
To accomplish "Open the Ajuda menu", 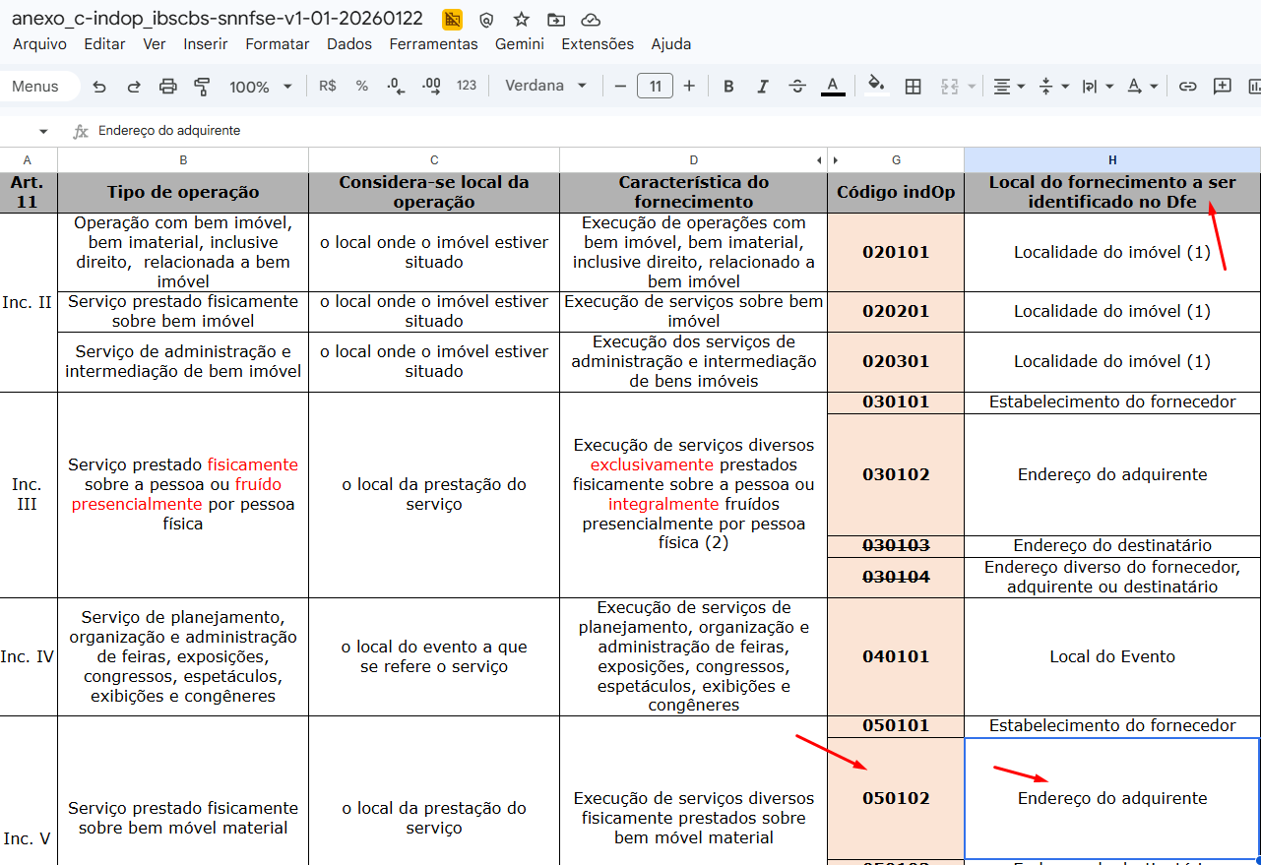I will coord(671,44).
